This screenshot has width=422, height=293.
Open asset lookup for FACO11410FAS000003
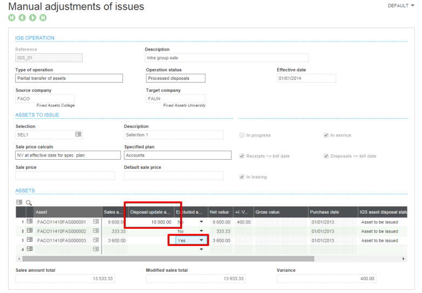pos(96,240)
